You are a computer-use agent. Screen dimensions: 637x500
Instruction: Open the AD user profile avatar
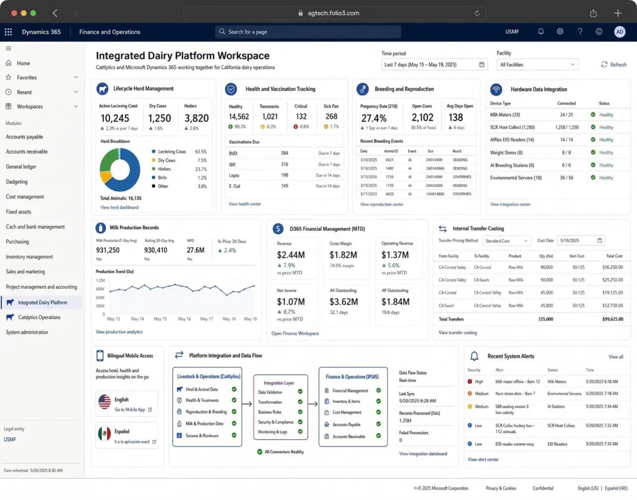[619, 32]
